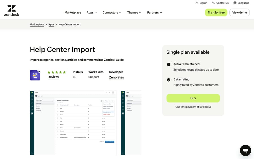The height and width of the screenshot is (159, 254).
Task: Expand the Connectors dropdown chevron
Action: [x=120, y=13]
